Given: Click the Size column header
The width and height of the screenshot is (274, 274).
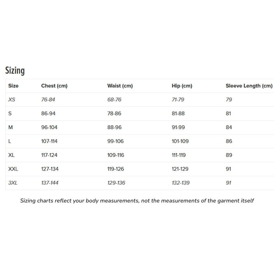Looking at the screenshot, I should click(13, 86).
